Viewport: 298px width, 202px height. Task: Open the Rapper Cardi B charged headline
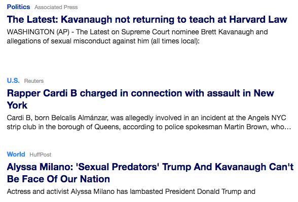(x=140, y=99)
